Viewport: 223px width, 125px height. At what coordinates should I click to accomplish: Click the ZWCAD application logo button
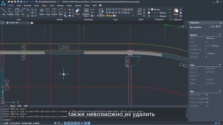pyautogui.click(x=3, y=3)
